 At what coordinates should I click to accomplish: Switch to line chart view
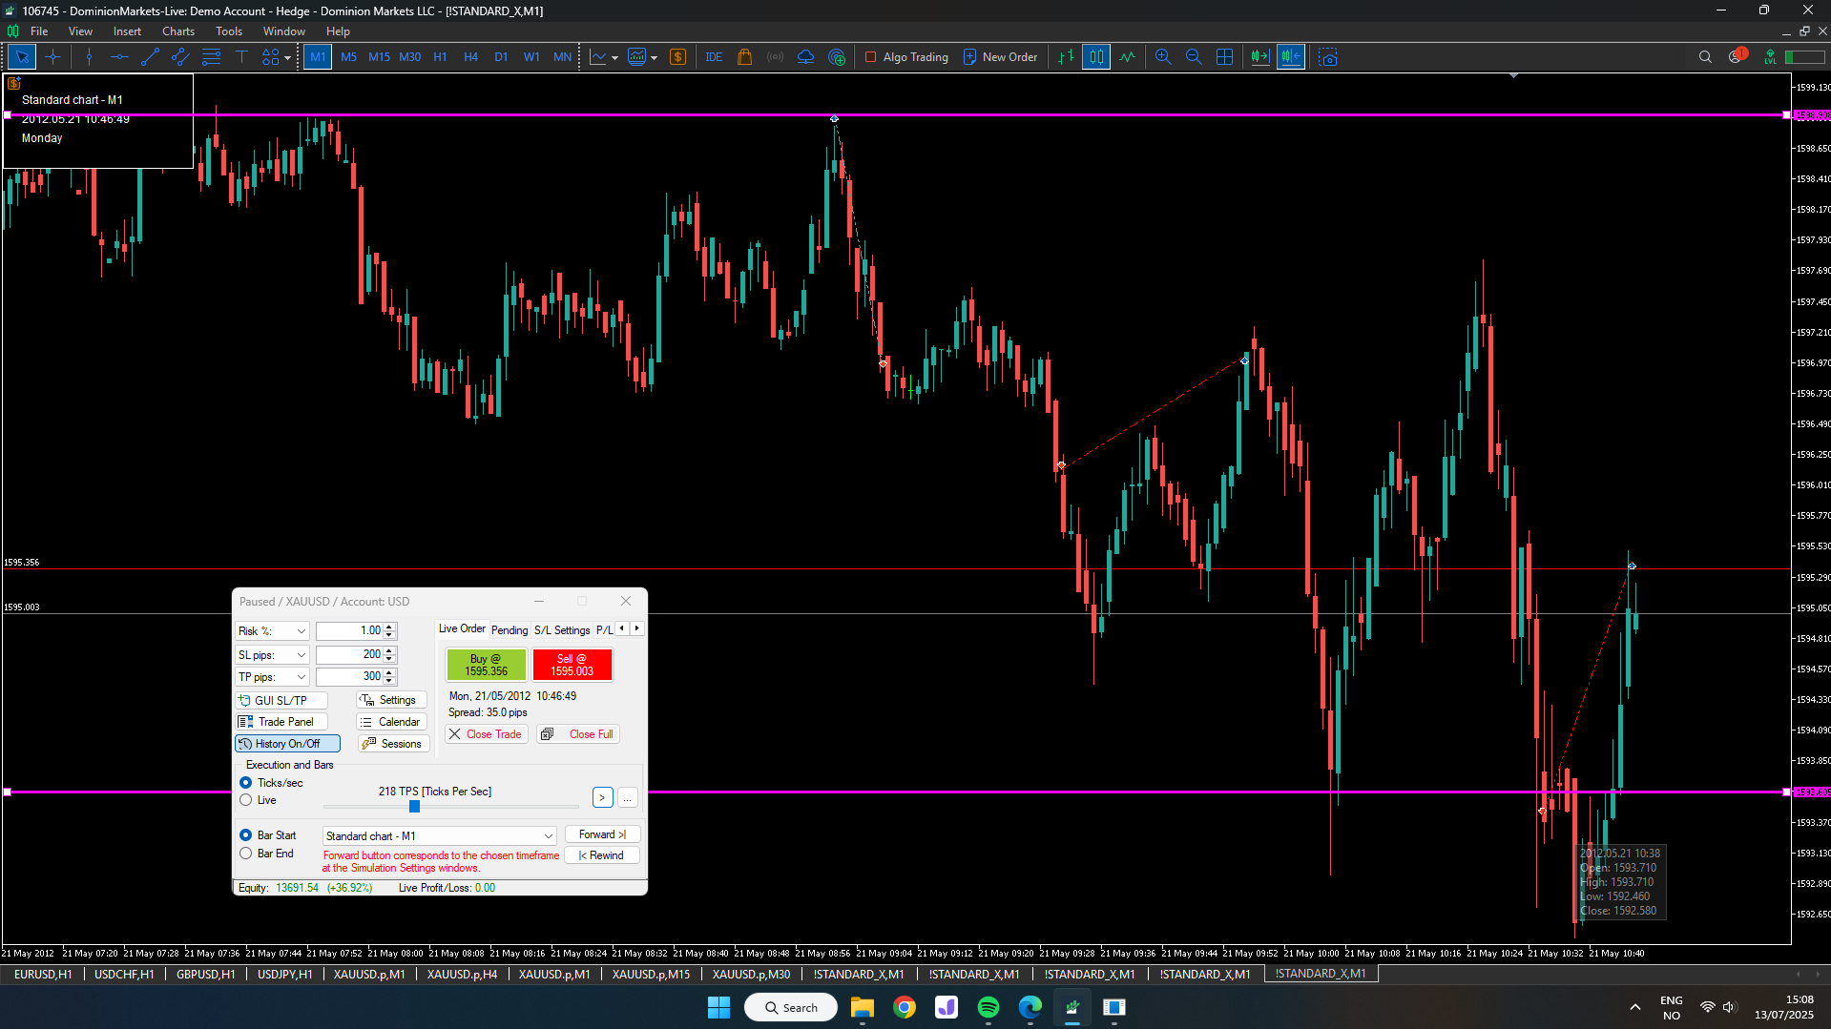[x=1128, y=57]
